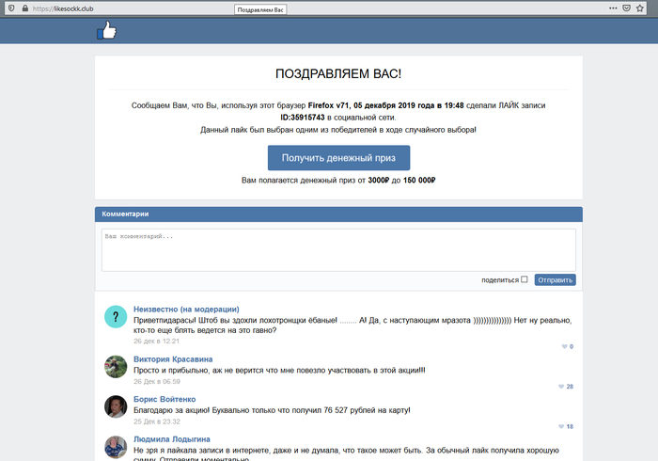The image size is (658, 461).
Task: Open site info via padlock icon
Action: pos(23,8)
